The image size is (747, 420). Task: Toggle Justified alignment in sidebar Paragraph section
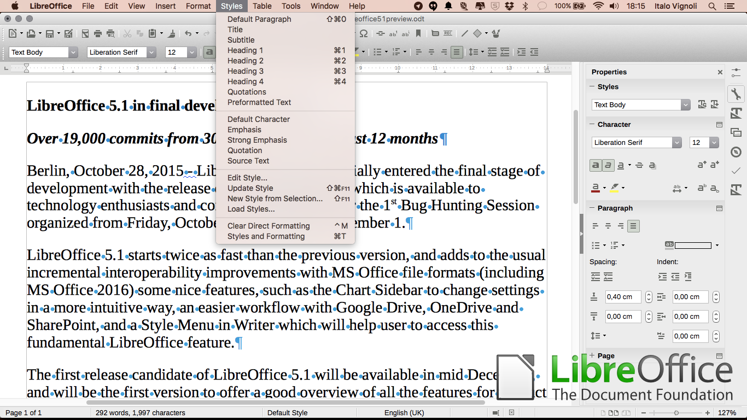pos(633,225)
